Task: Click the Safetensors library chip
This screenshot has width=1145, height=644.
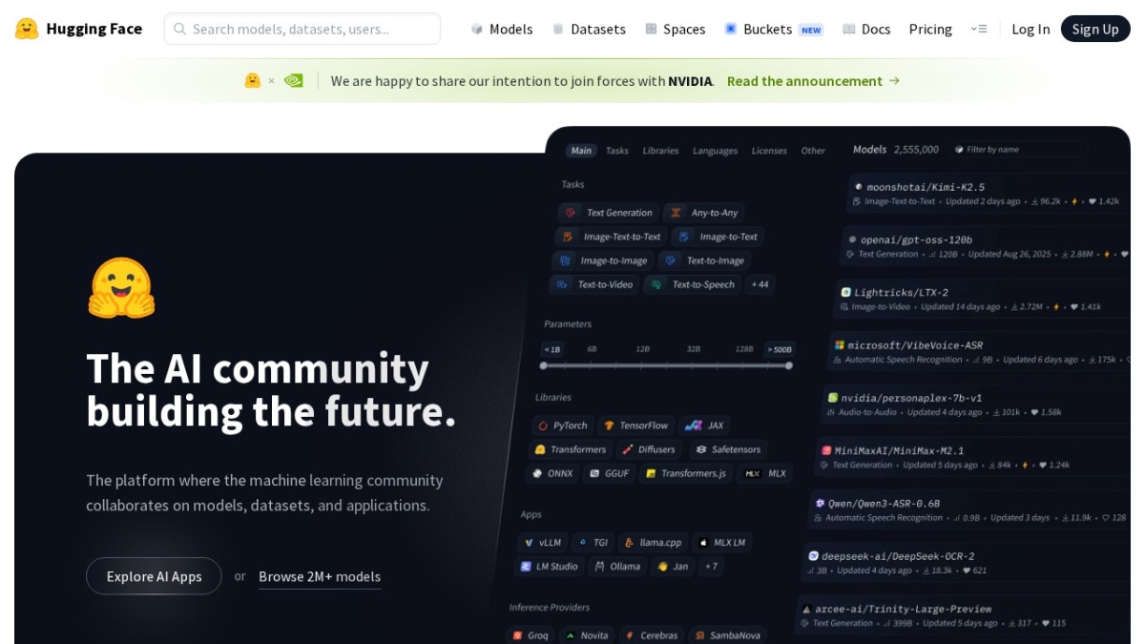Action: [x=727, y=449]
